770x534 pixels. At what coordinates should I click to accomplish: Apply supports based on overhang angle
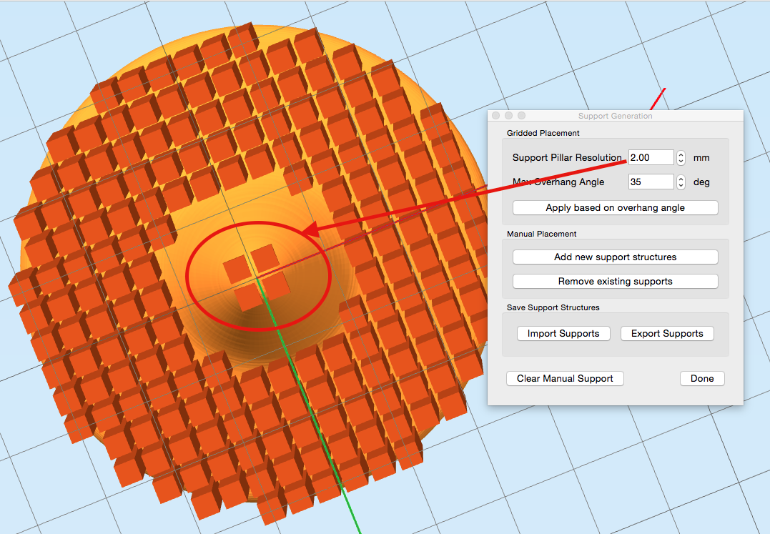[616, 207]
